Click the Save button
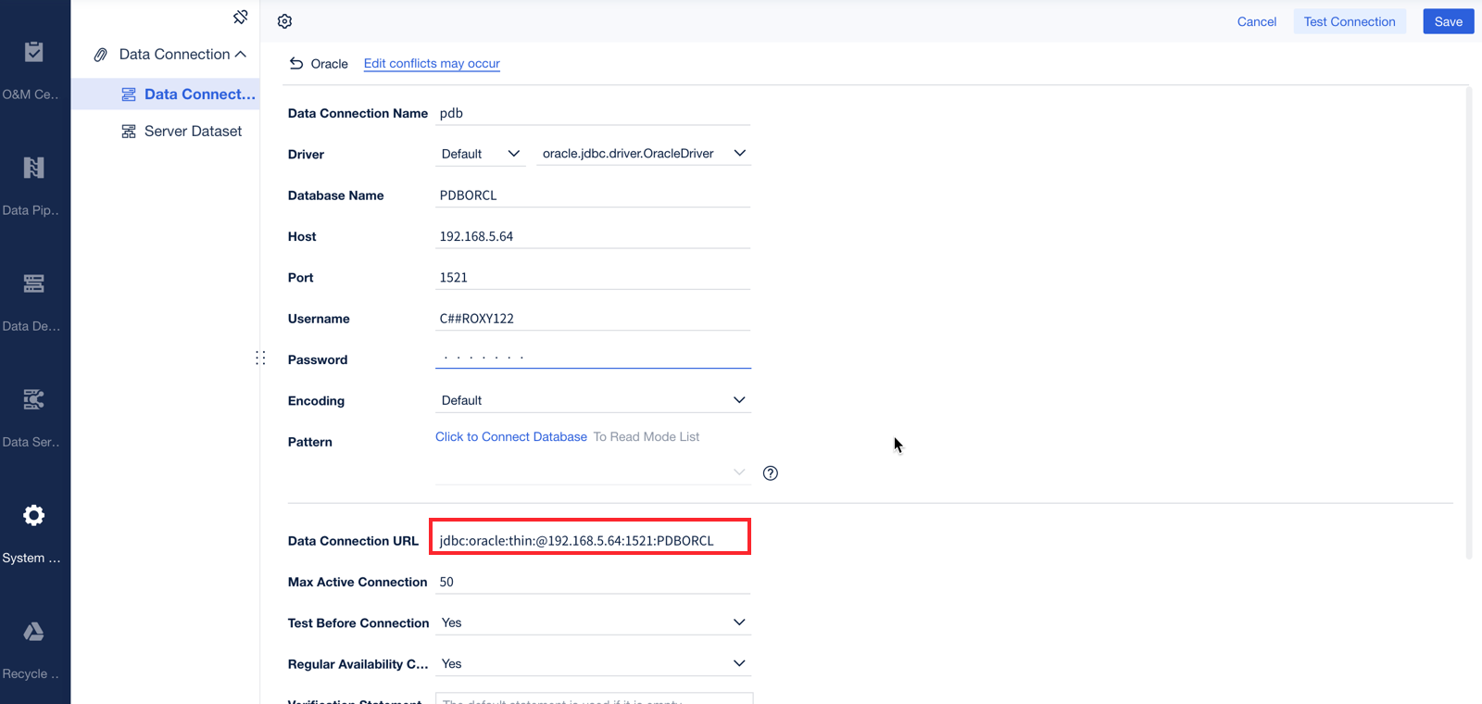1482x704 pixels. tap(1448, 21)
